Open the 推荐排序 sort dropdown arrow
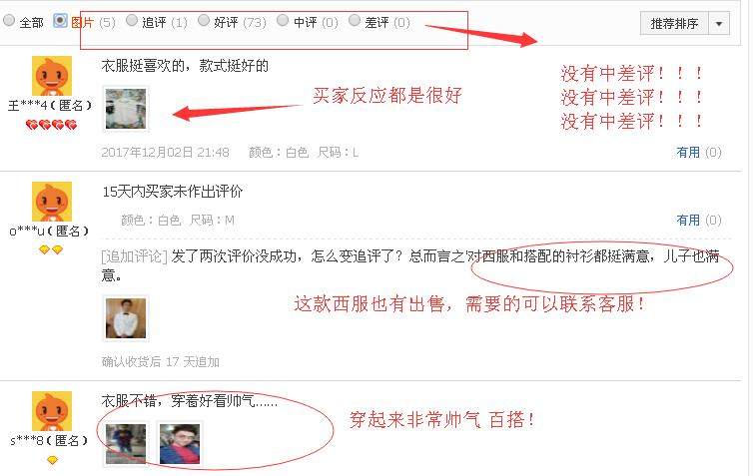 pos(719,24)
